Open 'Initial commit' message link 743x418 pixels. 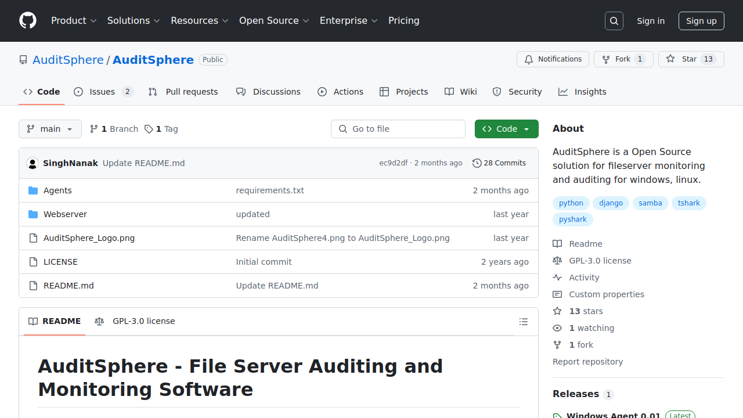264,262
